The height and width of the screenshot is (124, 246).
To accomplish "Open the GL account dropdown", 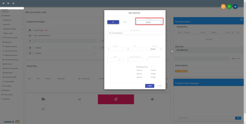I will tap(149, 22).
